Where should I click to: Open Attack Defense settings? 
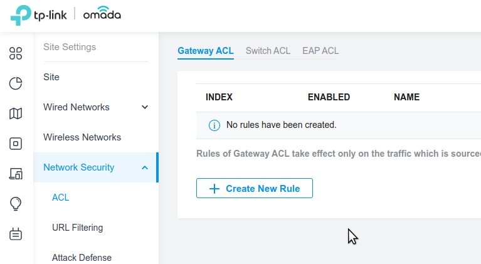click(x=82, y=258)
